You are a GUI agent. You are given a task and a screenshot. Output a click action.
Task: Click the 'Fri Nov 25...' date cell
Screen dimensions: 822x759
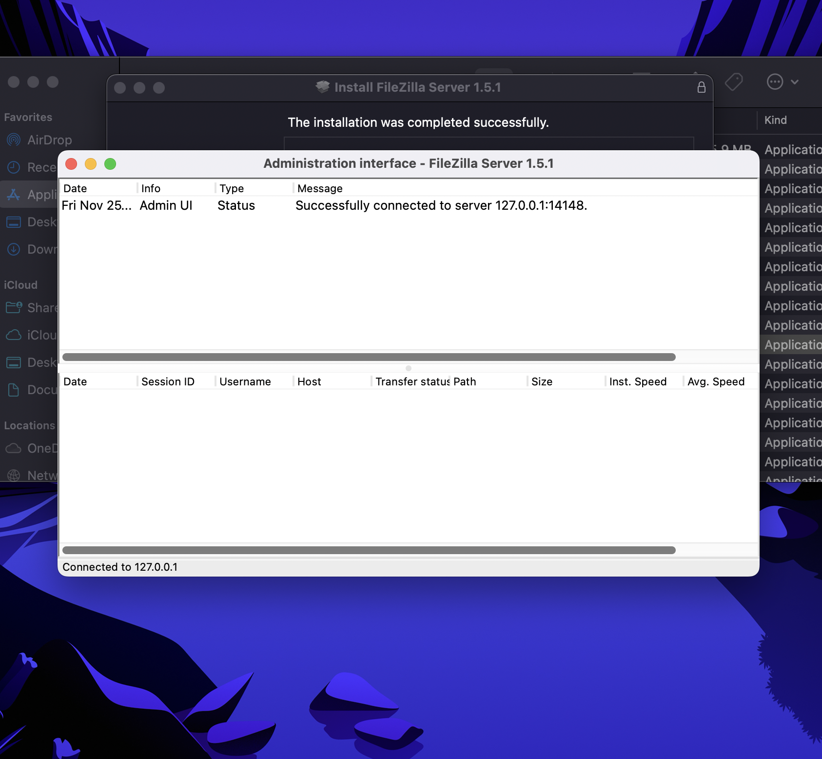click(97, 205)
